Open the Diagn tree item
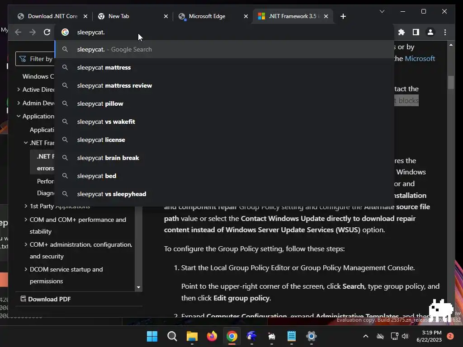 click(x=46, y=193)
